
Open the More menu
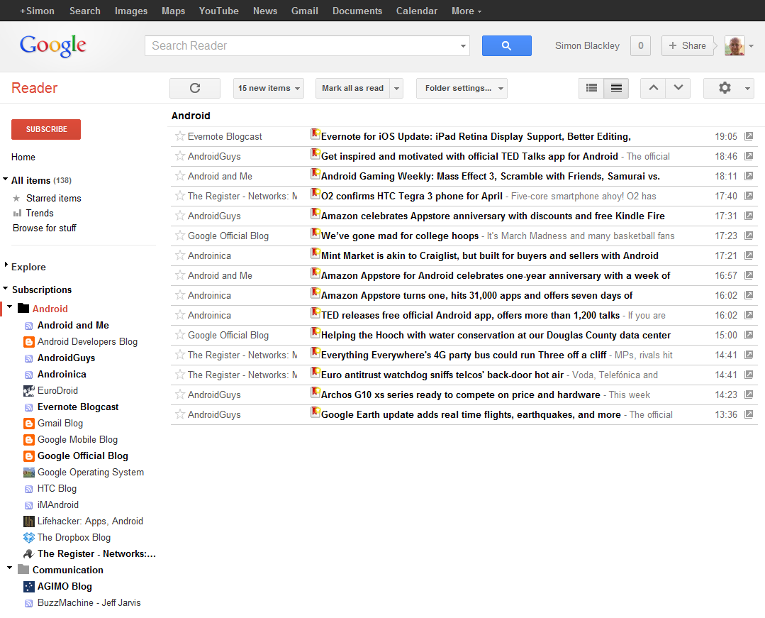[467, 11]
